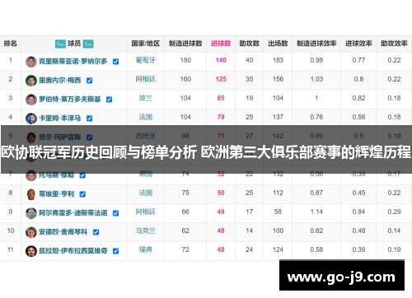Click 乌克兰 country link
Viewport: 412px width, 298px height.
(146, 230)
